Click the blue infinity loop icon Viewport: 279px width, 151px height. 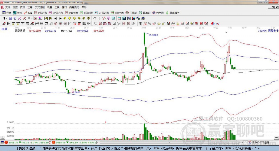(x=218, y=23)
